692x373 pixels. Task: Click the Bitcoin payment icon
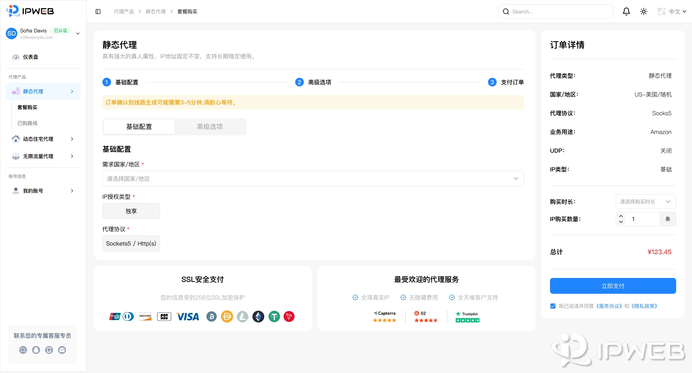pyautogui.click(x=211, y=316)
